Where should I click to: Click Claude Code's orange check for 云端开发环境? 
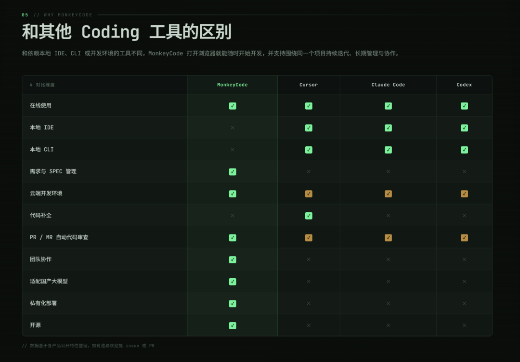[388, 194]
